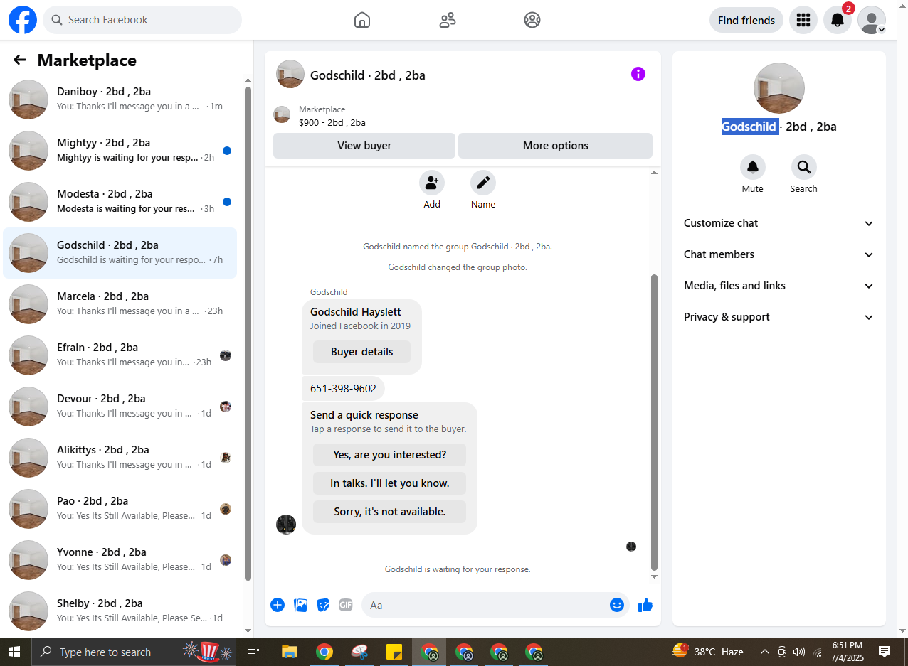Click the conversation list scrollbar
This screenshot has width=908, height=666.
click(248, 333)
